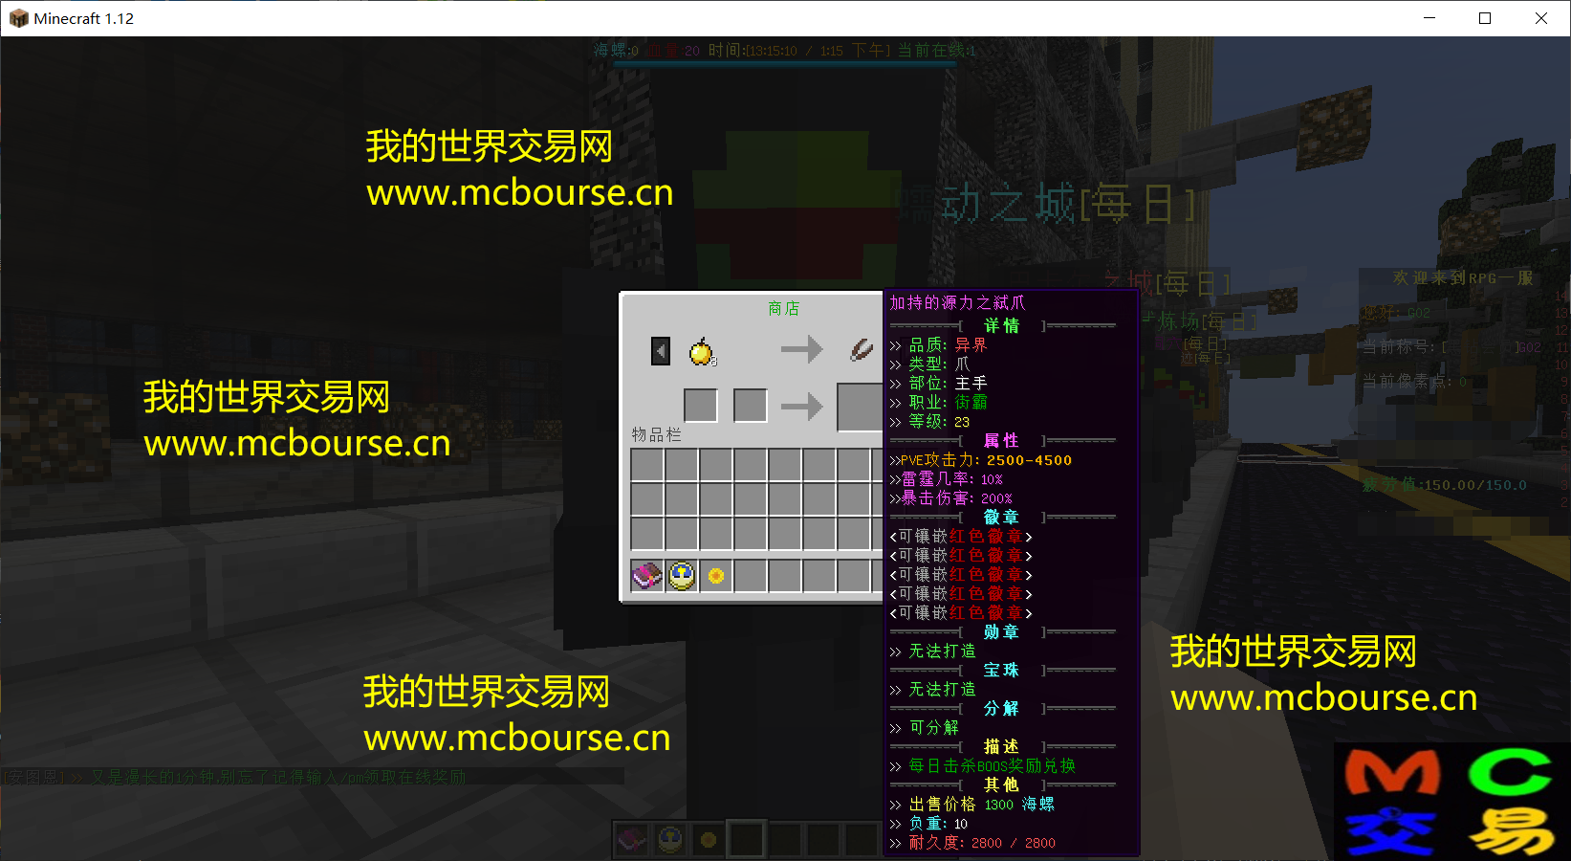Click the claw weapon trade result item

861,350
